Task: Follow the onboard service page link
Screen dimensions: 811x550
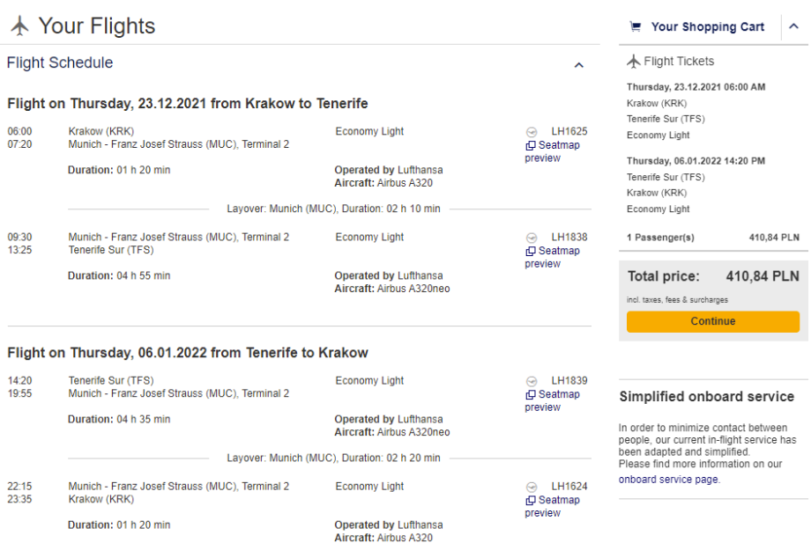Action: click(x=668, y=480)
